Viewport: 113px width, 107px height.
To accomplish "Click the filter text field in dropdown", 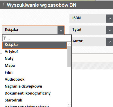I will pos(37,38).
